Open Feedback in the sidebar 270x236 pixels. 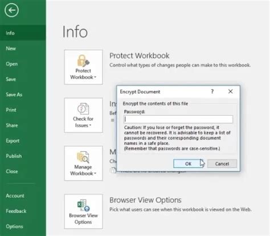coord(23,211)
